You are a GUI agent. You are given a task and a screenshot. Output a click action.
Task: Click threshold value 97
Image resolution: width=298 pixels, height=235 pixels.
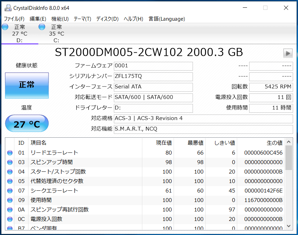[232, 210]
